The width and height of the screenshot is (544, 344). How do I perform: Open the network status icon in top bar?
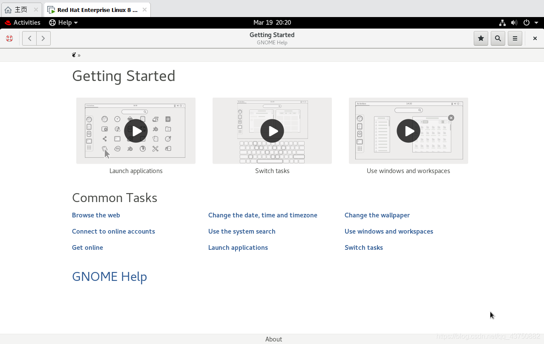[x=503, y=23]
